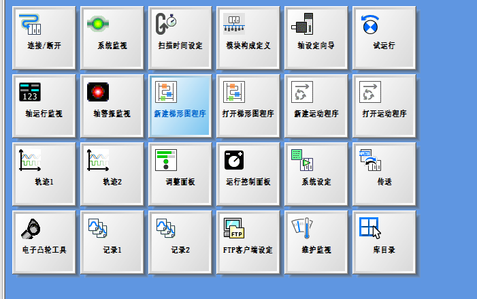Viewport: 477px width, 299px height.
Task: Open 扫描时间设定 scan time settings
Action: click(x=180, y=37)
